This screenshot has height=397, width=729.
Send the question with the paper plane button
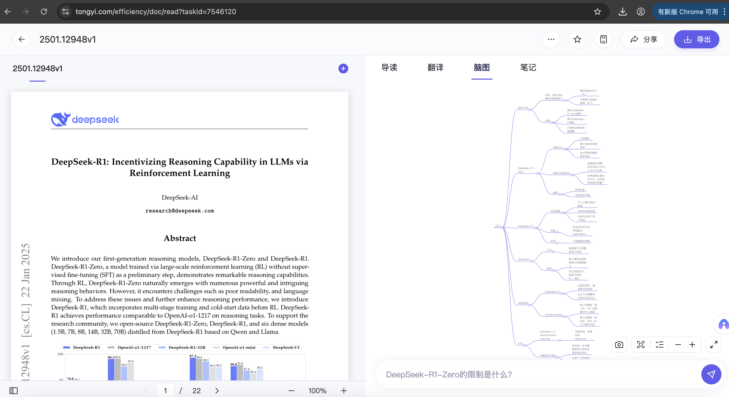coord(711,374)
